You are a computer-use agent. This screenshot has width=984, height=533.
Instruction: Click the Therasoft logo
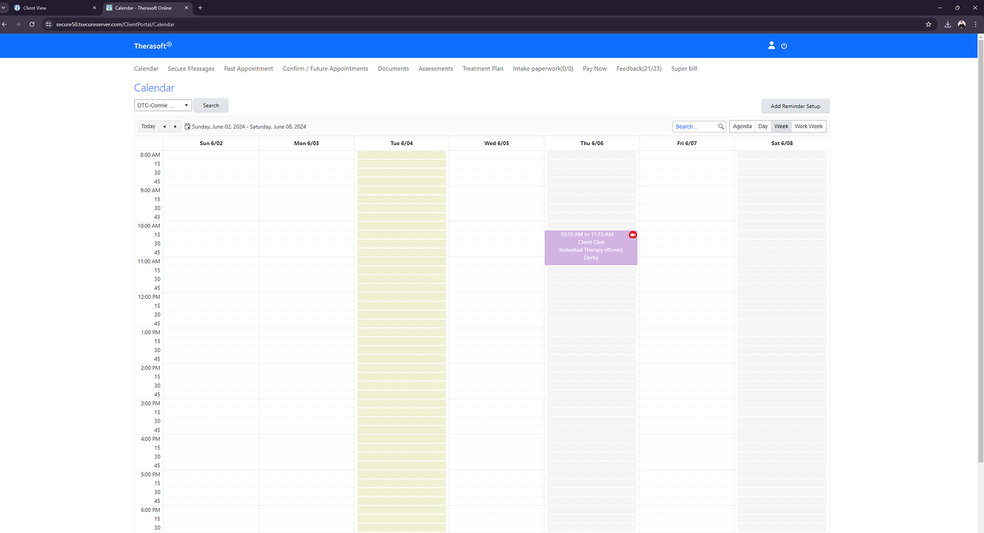tap(152, 46)
